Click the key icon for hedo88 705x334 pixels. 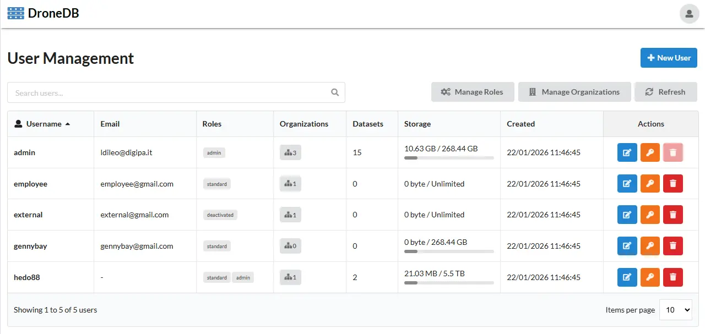pos(650,277)
